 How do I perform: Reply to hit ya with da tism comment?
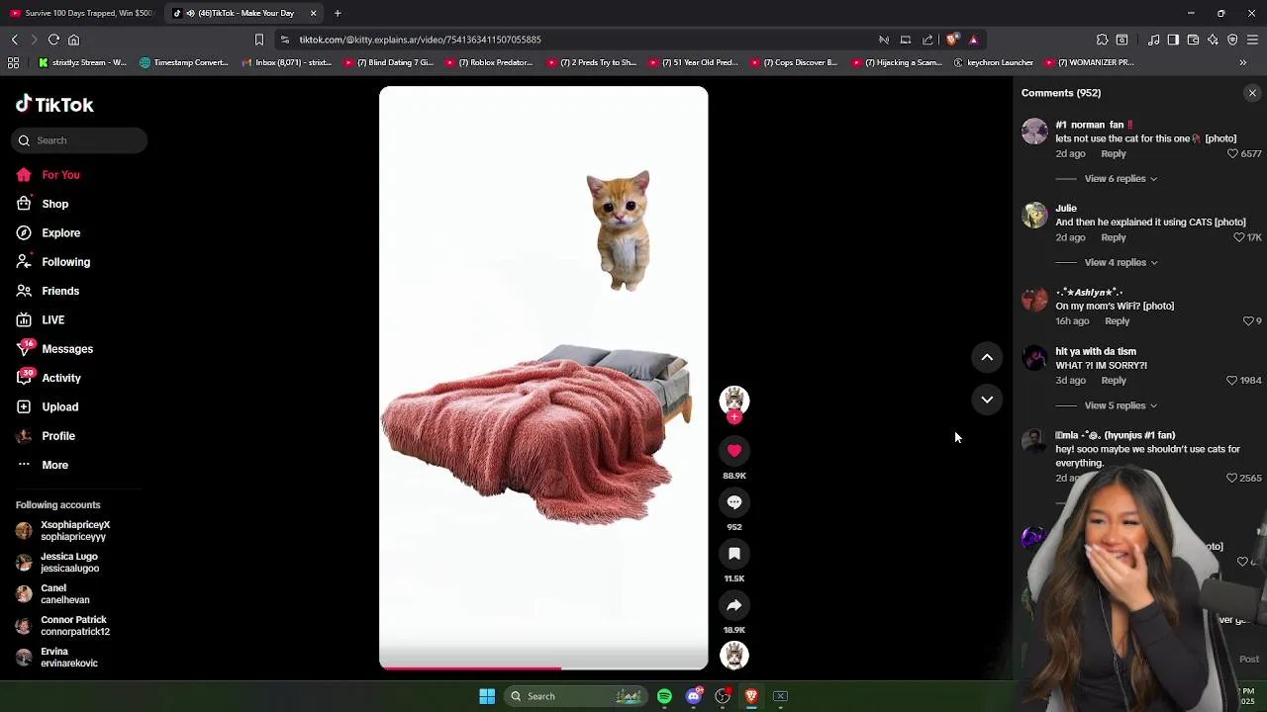point(1113,381)
